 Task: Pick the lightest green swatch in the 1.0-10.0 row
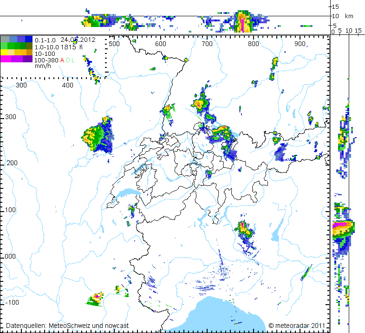click(x=4, y=46)
